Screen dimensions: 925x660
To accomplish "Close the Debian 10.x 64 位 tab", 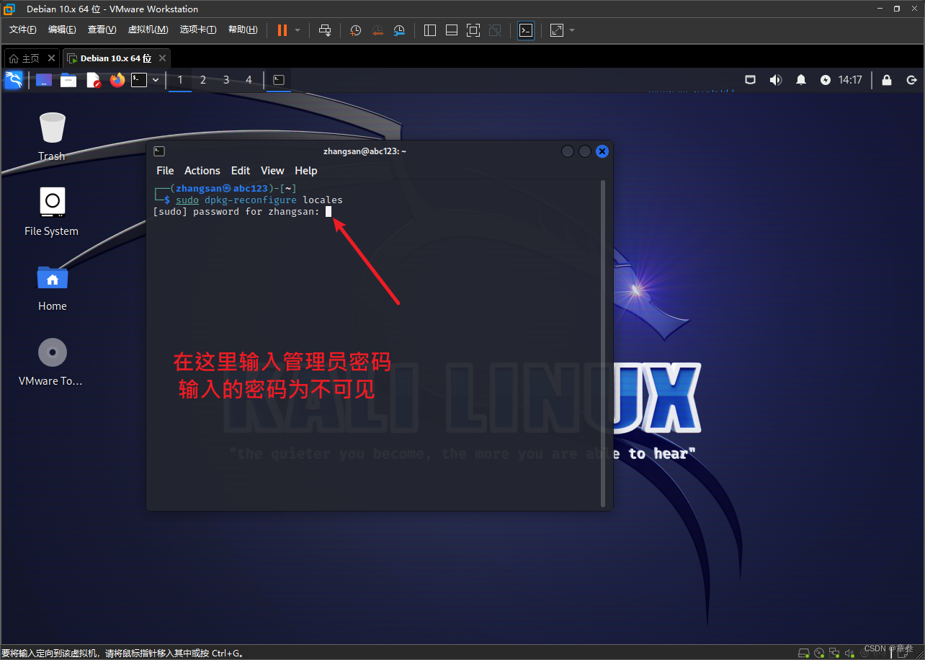I will point(163,58).
